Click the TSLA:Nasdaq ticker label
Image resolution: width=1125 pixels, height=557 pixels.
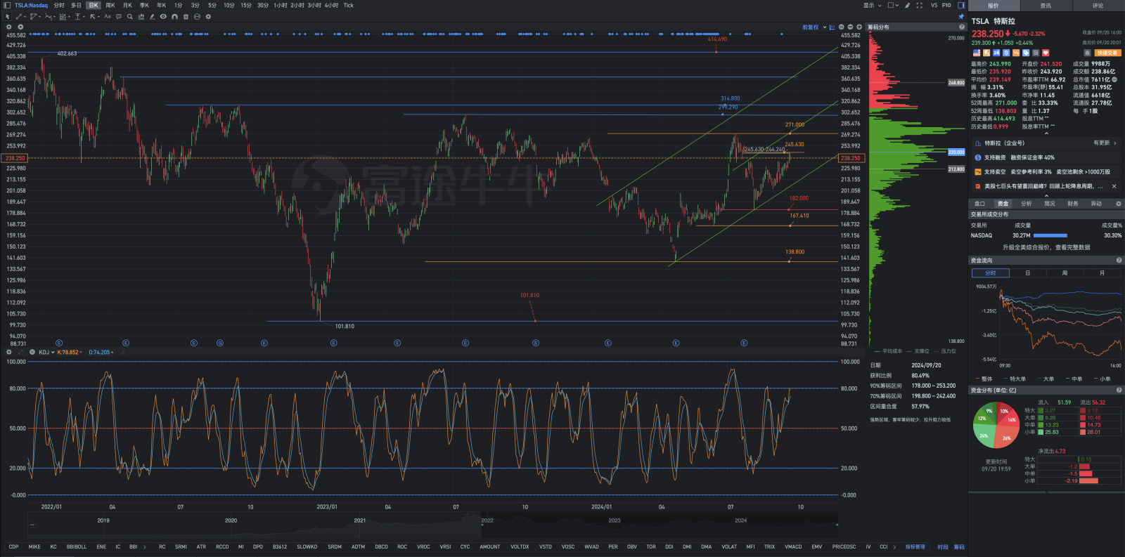(31, 5)
